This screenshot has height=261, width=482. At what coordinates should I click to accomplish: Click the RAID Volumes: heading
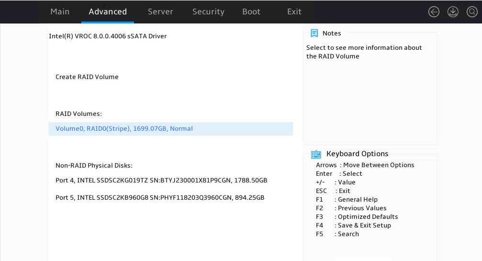(x=78, y=114)
